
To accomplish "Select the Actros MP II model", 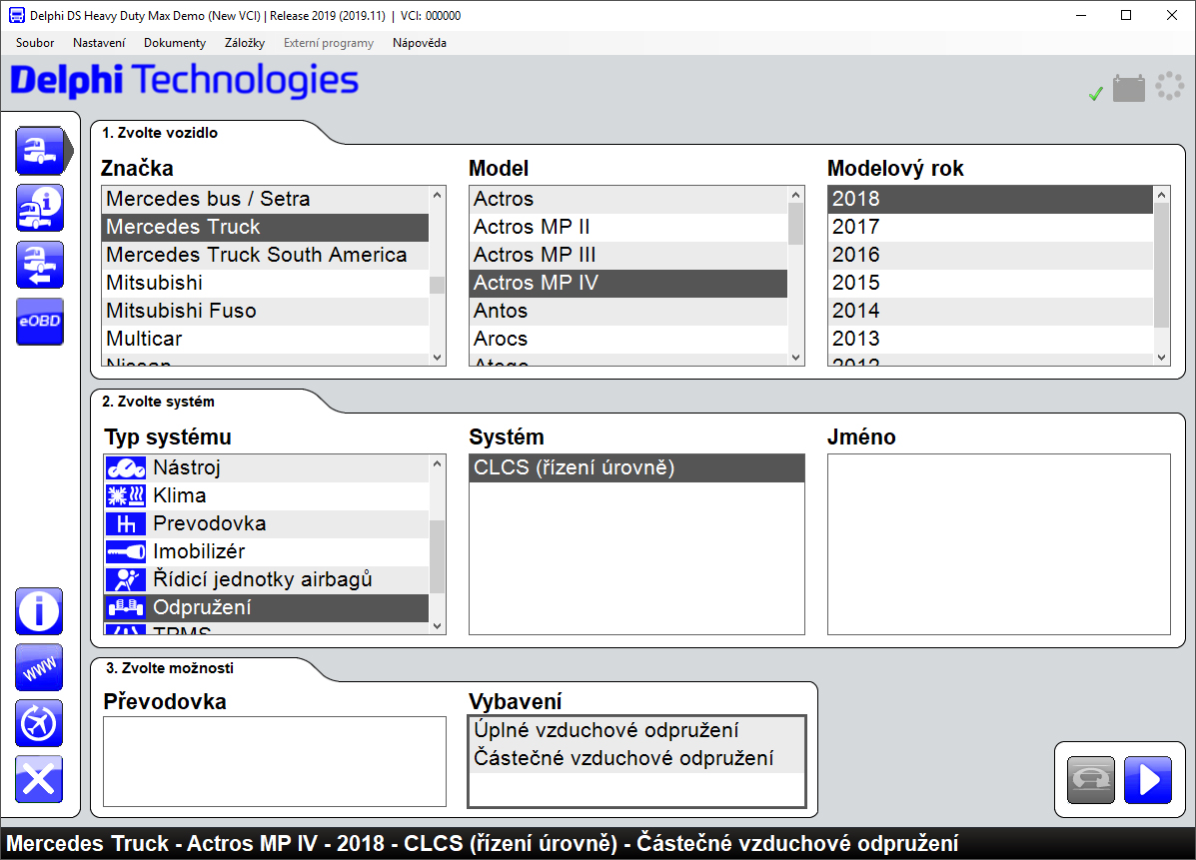I will [x=628, y=227].
